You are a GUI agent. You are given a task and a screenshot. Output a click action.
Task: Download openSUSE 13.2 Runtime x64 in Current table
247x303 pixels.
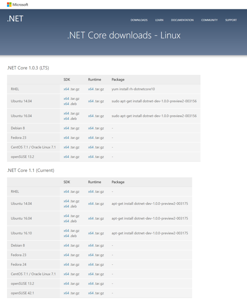[x=91, y=283]
